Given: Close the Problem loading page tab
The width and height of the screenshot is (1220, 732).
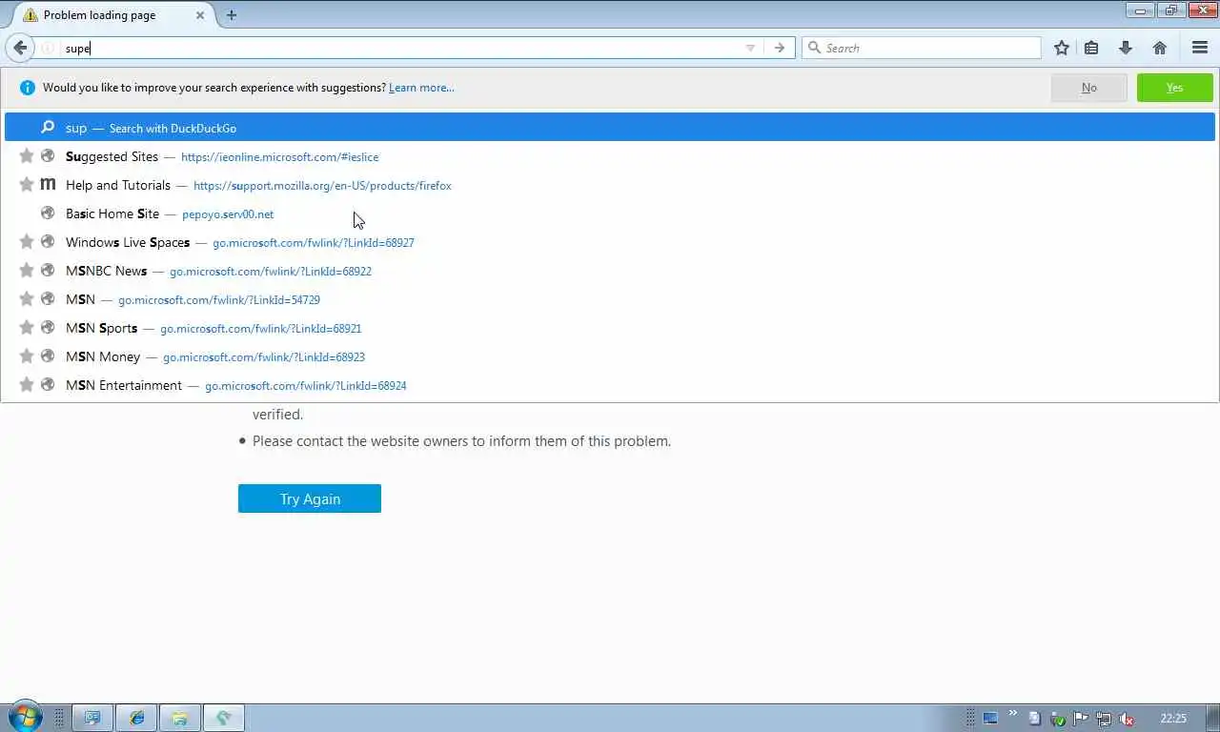Looking at the screenshot, I should pyautogui.click(x=200, y=15).
